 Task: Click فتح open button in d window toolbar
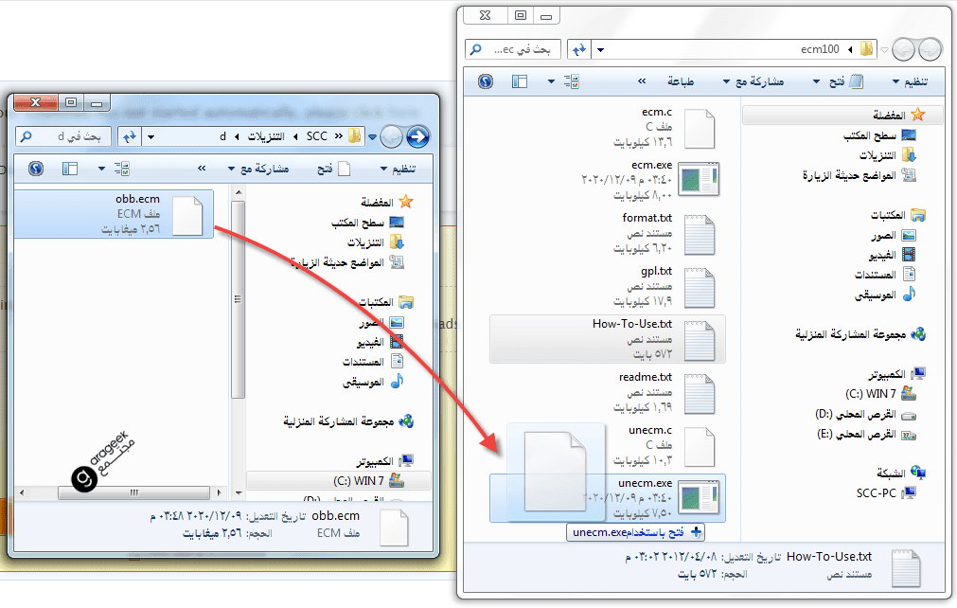334,170
